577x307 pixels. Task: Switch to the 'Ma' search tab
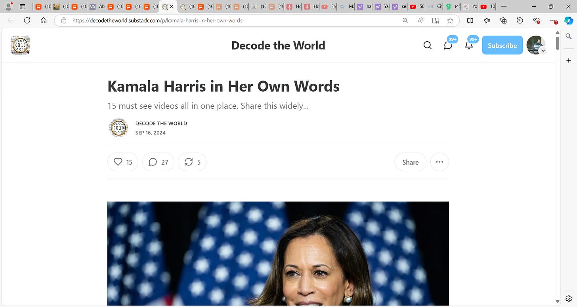pyautogui.click(x=347, y=6)
